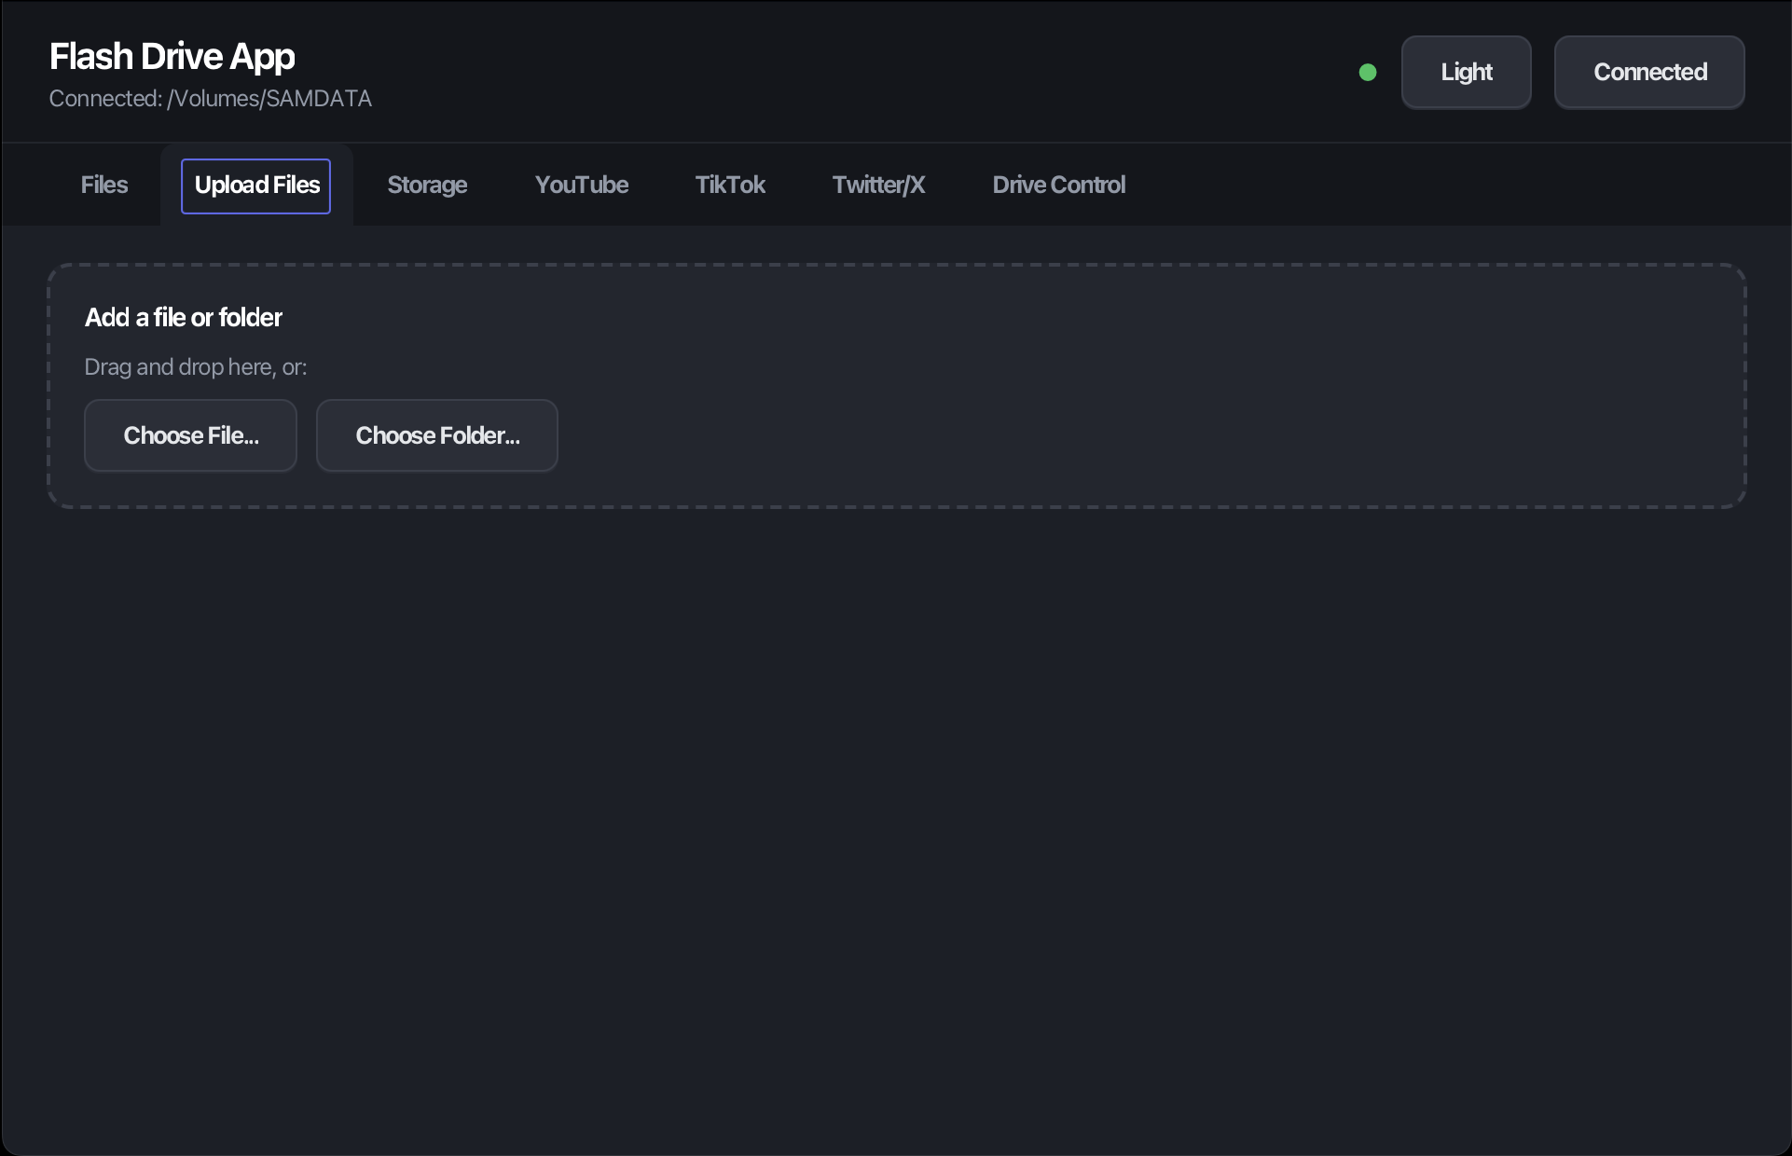Click the Choose File... button
Image resolution: width=1792 pixels, height=1156 pixels.
tap(190, 435)
